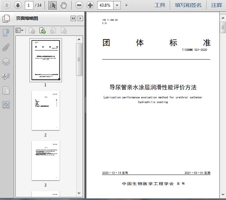226x200 pixels.
Task: Zoom out with the minus button
Action: click(x=79, y=5)
